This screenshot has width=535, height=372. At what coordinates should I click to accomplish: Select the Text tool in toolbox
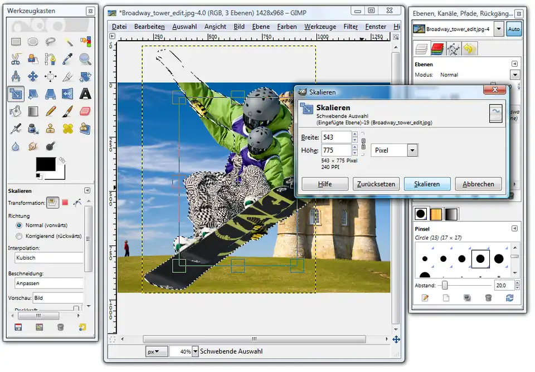[x=85, y=94]
